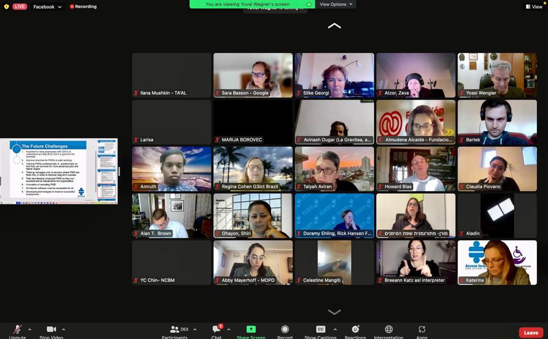Open the Chat icon with notification badge

(217, 328)
